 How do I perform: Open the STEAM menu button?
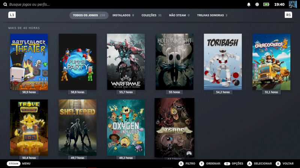[x=13, y=164]
